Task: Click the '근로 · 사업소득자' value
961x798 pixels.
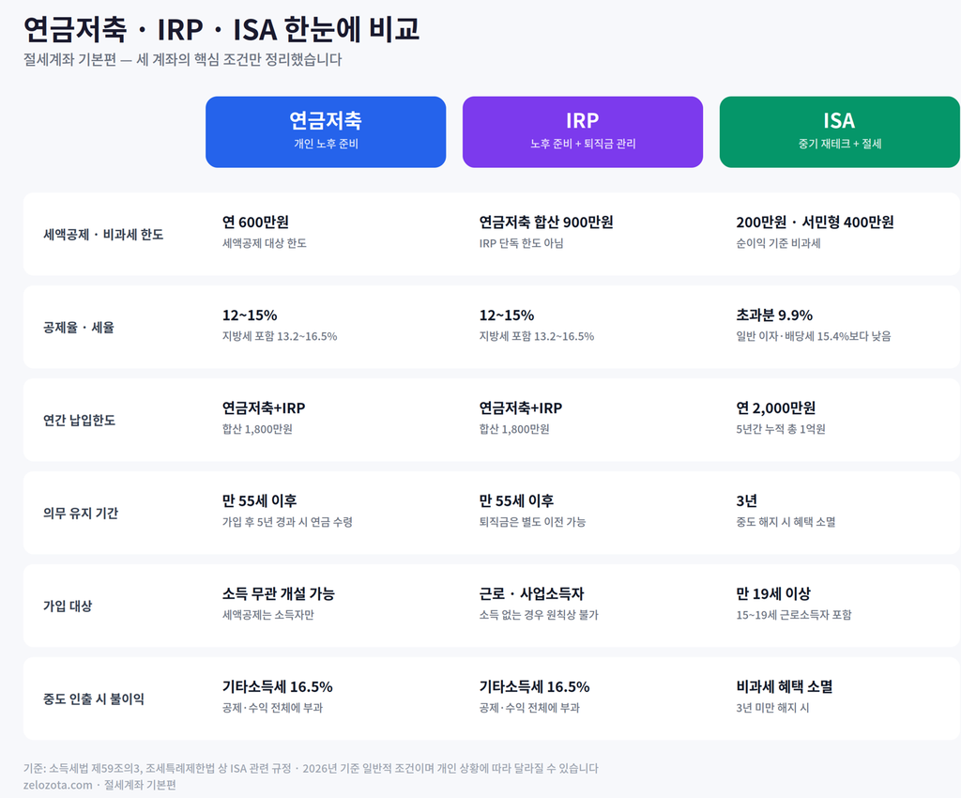Action: [x=531, y=593]
